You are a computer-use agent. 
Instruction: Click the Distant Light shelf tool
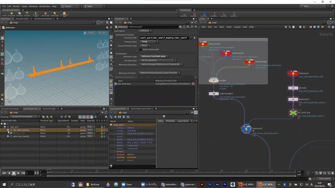click(55, 14)
